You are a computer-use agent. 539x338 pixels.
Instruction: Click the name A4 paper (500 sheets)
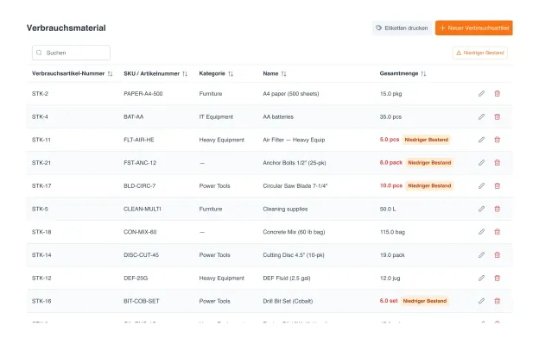(x=291, y=94)
